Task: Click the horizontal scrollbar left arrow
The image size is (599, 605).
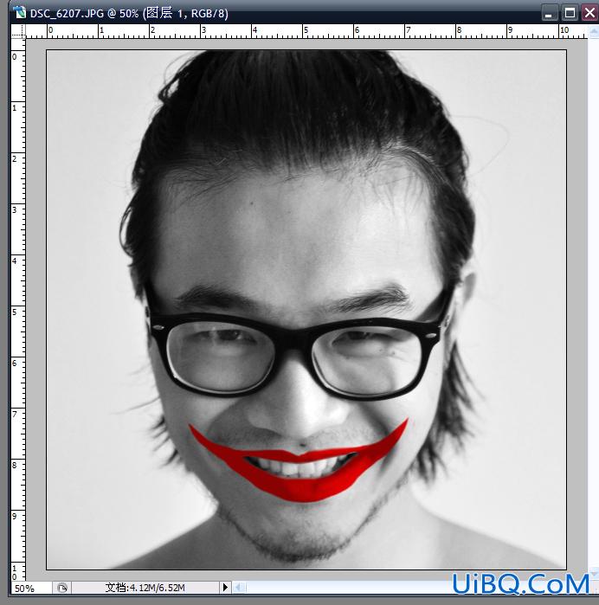Action: [x=239, y=587]
